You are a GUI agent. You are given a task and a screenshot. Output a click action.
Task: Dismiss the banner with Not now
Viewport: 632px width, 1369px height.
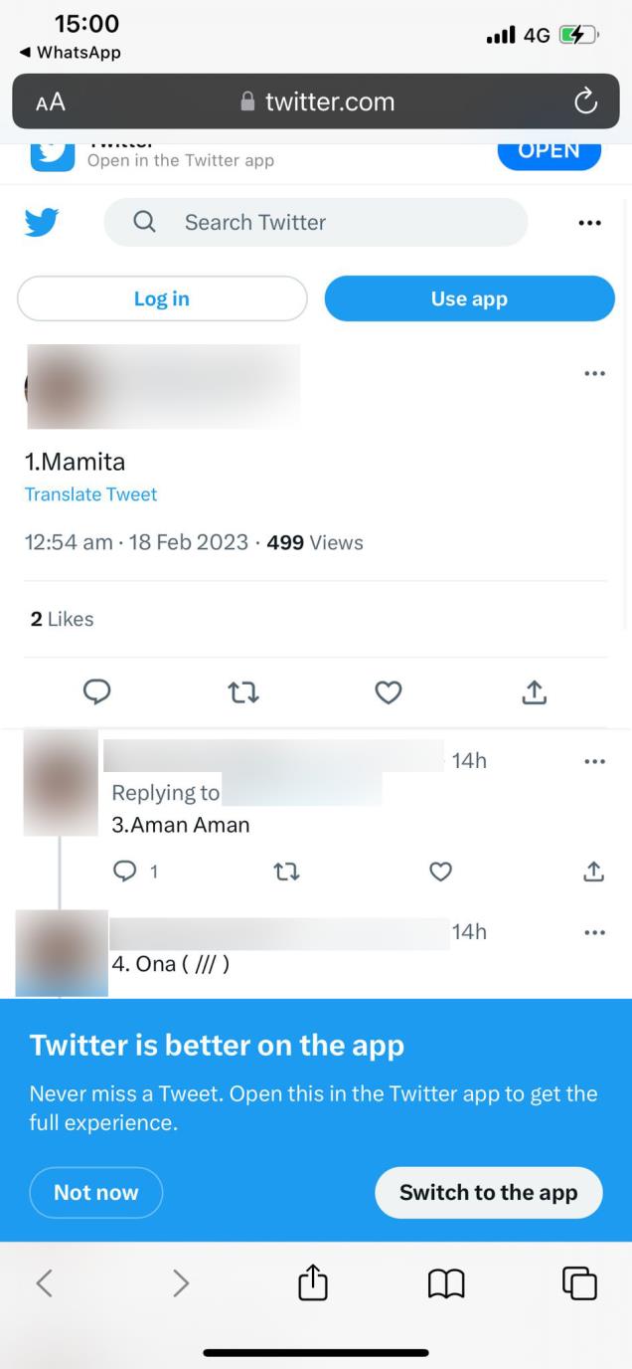pyautogui.click(x=96, y=1192)
